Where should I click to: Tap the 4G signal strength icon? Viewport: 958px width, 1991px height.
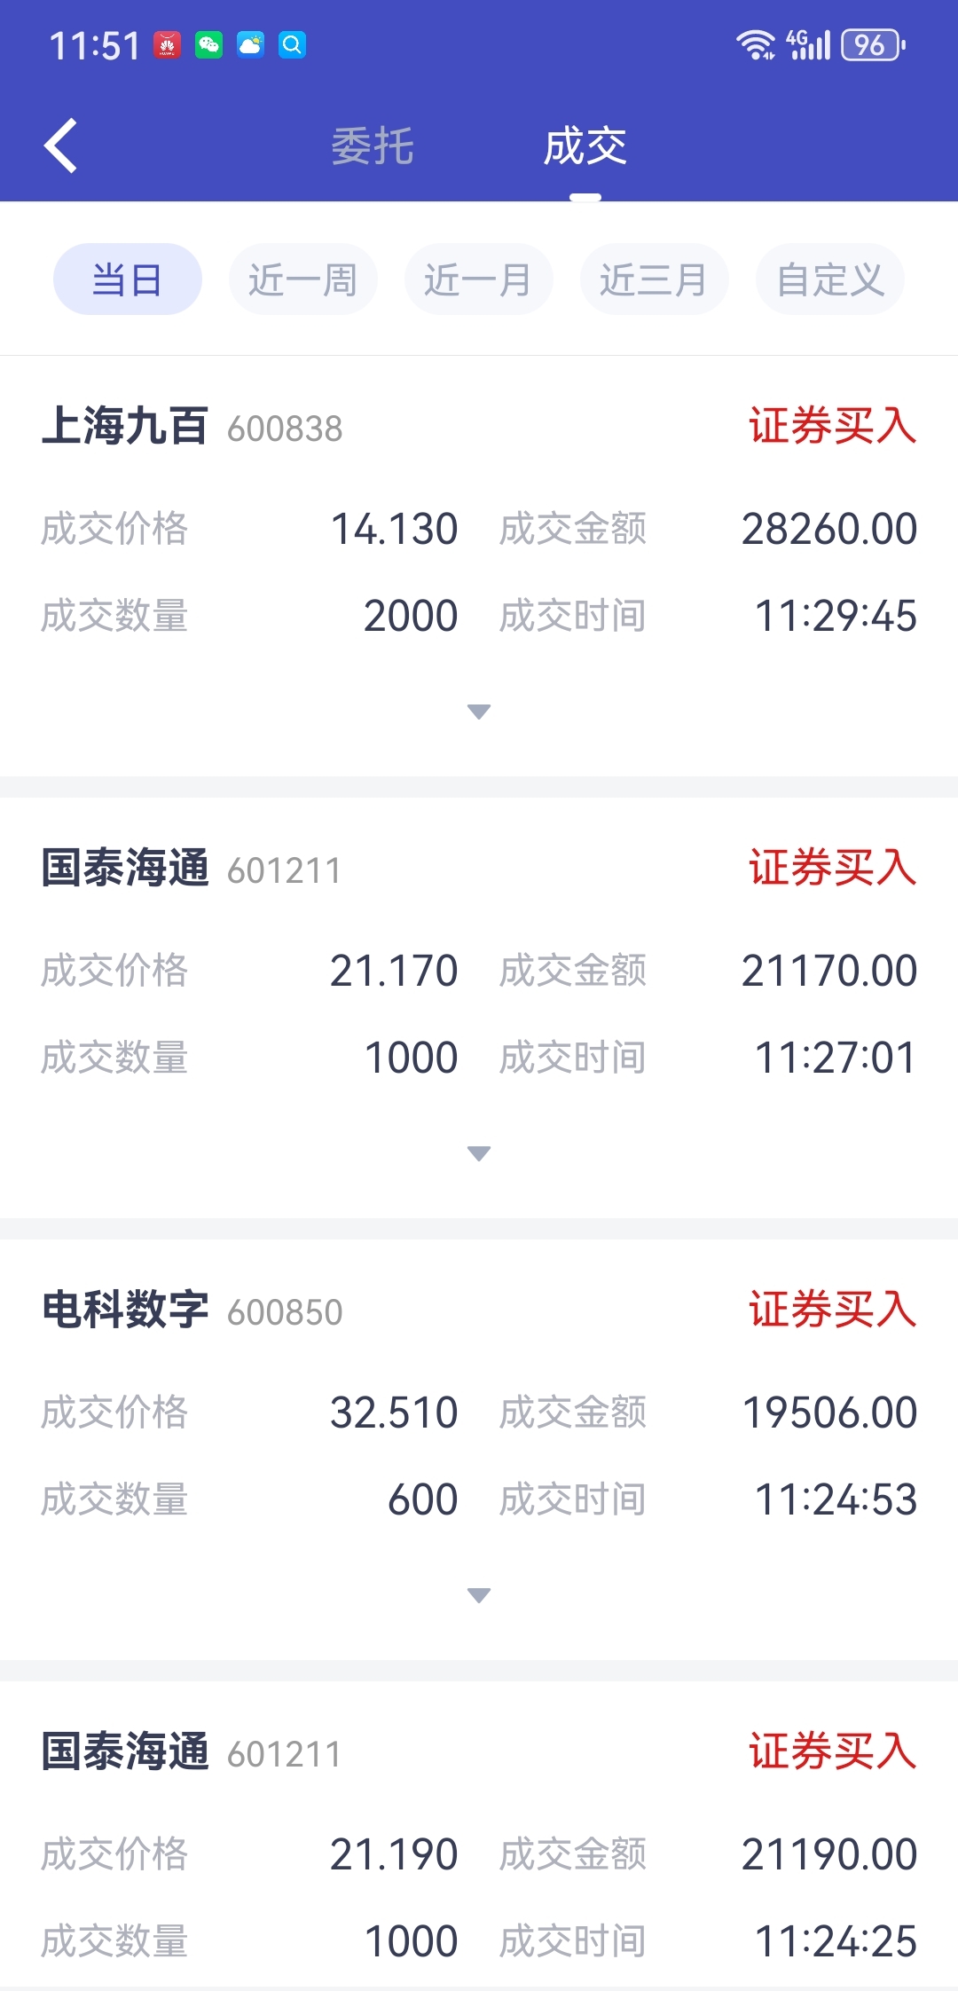[808, 44]
